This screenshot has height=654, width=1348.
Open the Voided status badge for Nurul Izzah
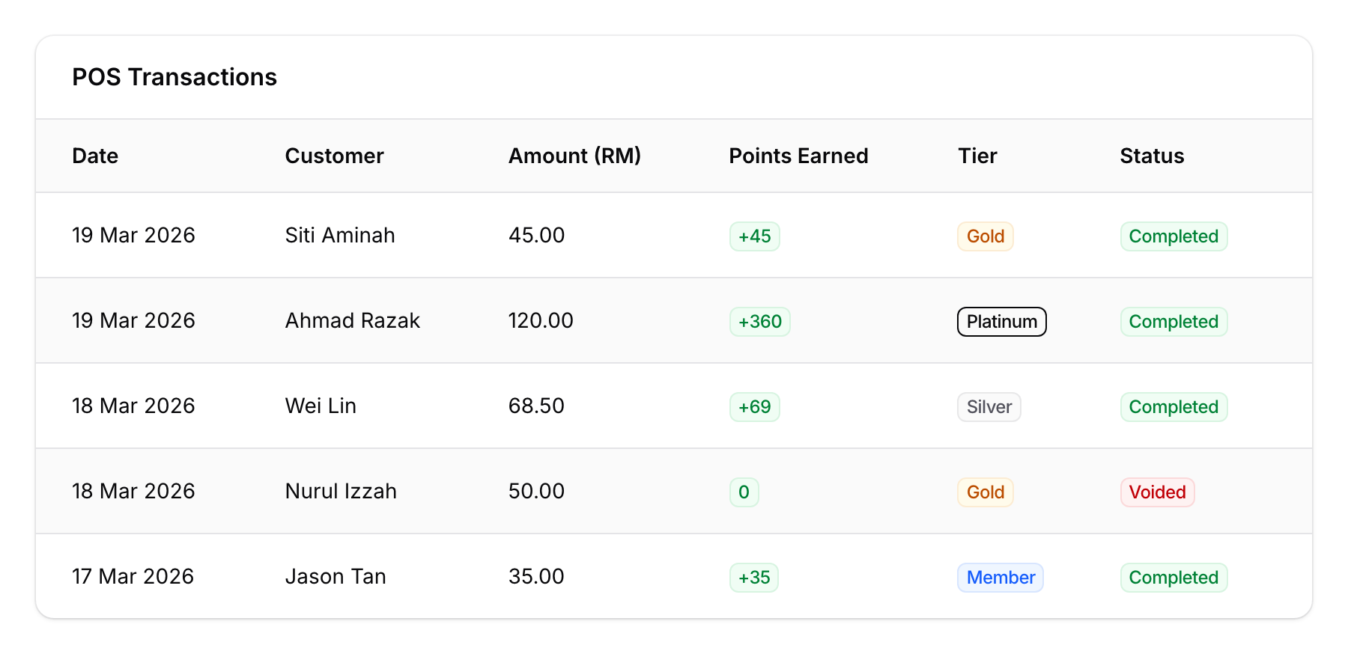click(1157, 492)
